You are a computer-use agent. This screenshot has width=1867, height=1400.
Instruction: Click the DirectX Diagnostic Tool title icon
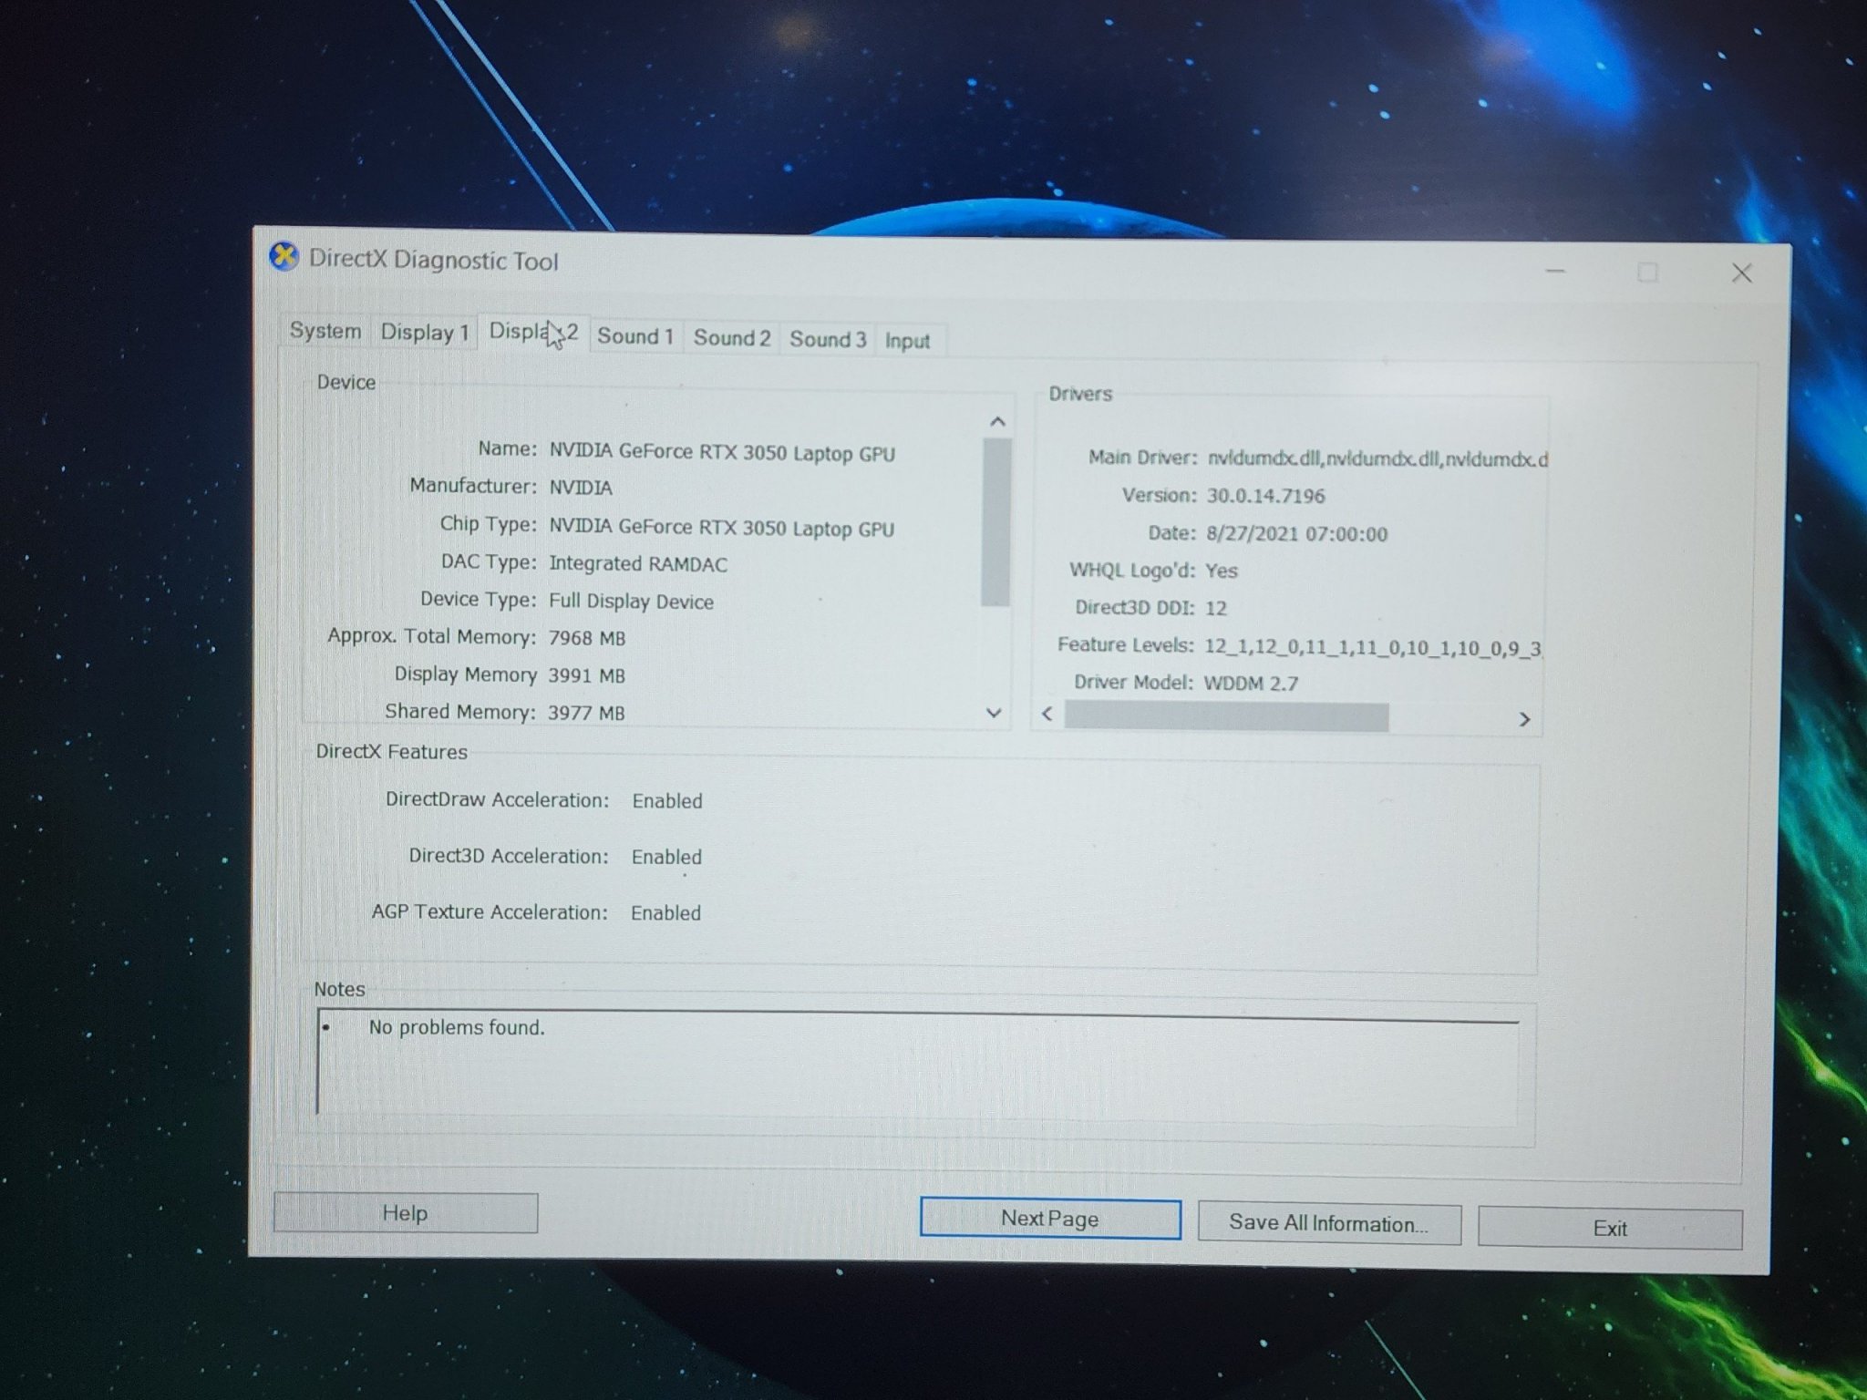click(284, 257)
